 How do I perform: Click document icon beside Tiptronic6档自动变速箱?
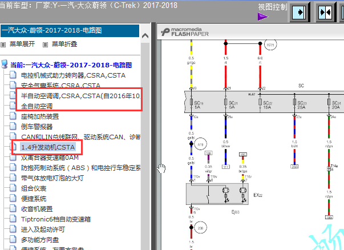13,219
